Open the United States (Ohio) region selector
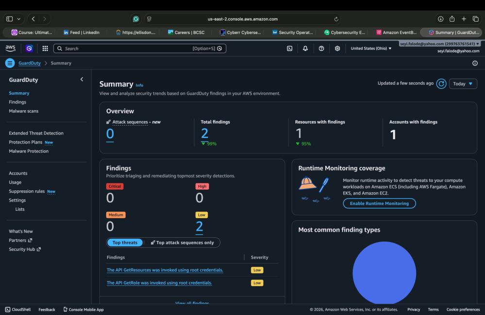The width and height of the screenshot is (485, 315). click(371, 48)
